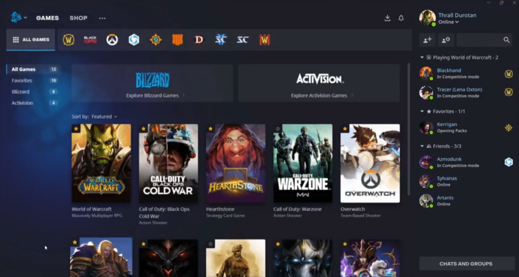
Task: Toggle favorite star on Warcraft III card
Action: (75, 243)
